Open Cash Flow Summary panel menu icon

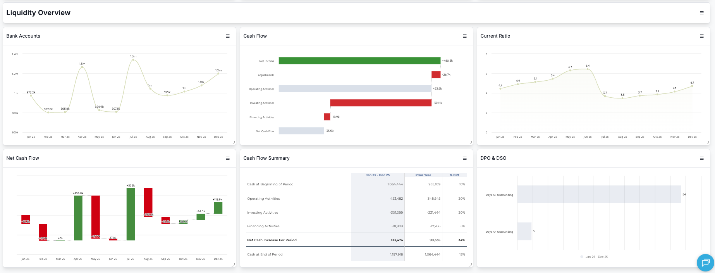pos(465,158)
